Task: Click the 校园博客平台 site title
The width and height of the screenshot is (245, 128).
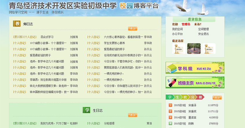Action: [x=139, y=6]
